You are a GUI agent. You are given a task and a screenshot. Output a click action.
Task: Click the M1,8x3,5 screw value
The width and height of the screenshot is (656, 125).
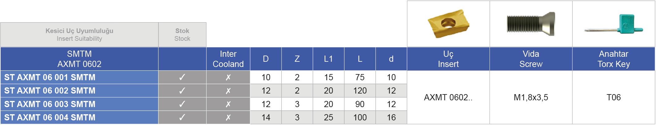(x=531, y=98)
